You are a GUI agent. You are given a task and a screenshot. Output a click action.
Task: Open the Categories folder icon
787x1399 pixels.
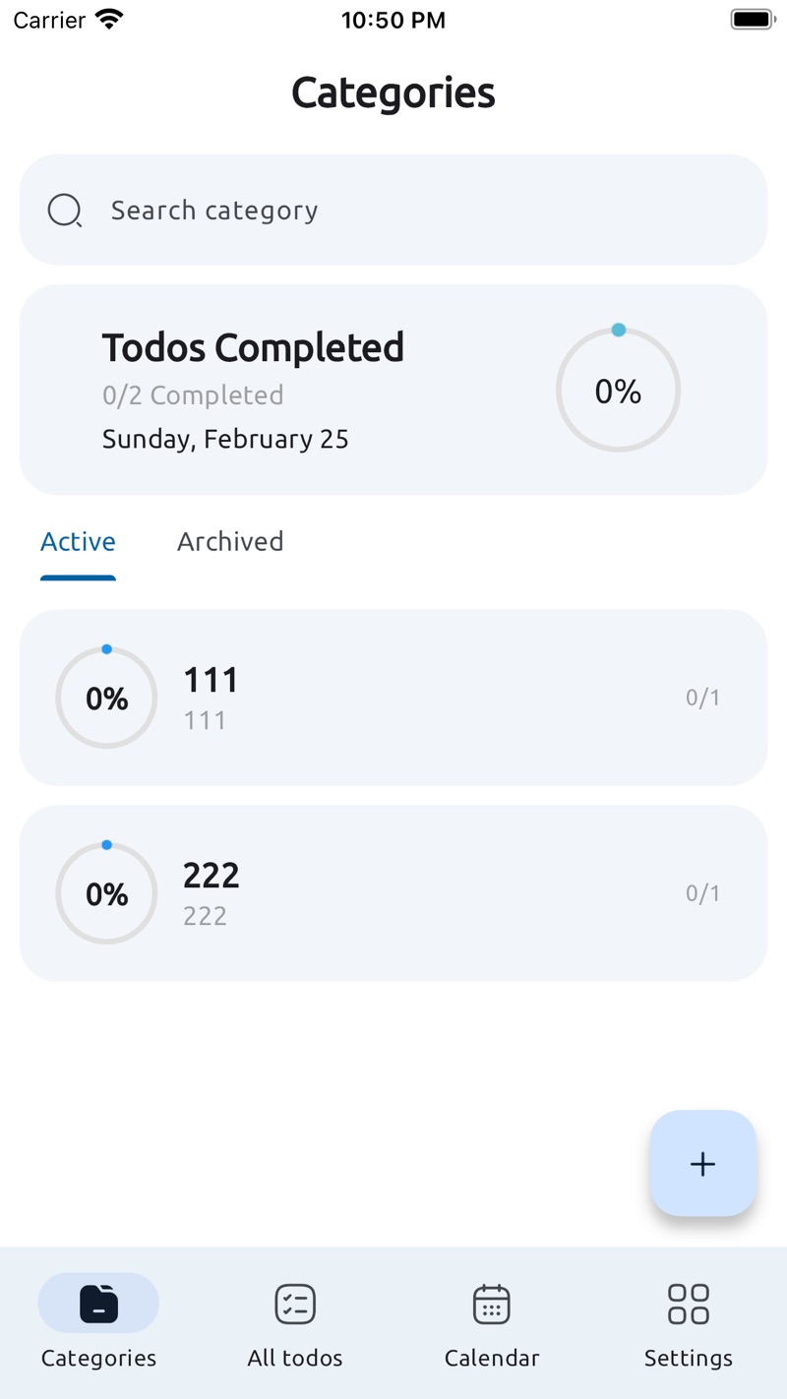coord(98,1304)
